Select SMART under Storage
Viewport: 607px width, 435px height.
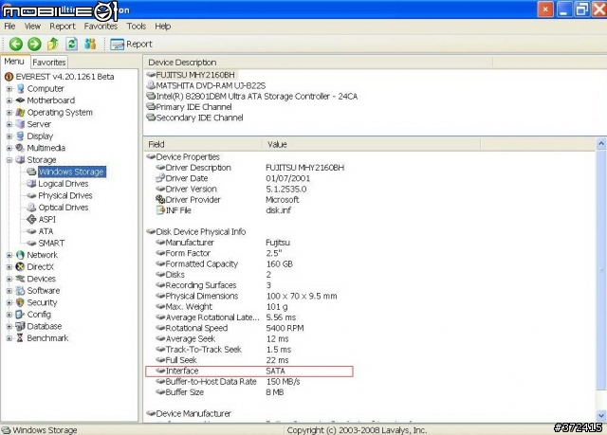[51, 244]
